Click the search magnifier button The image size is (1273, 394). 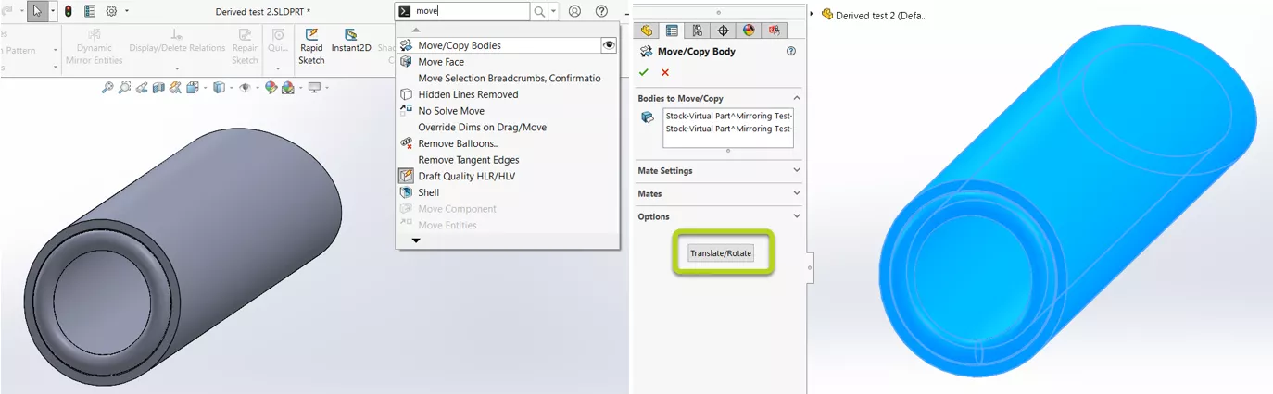[x=539, y=11]
